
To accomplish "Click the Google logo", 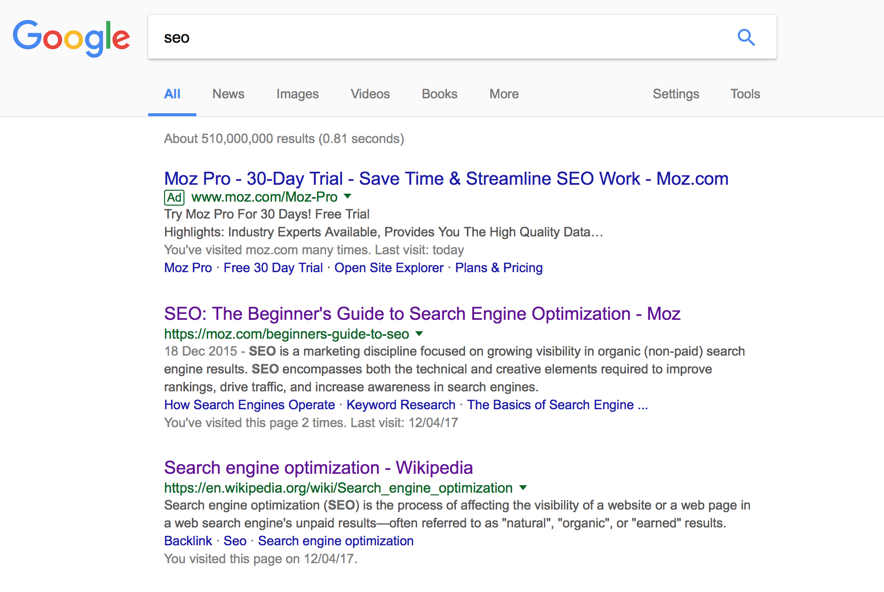I will tap(71, 38).
